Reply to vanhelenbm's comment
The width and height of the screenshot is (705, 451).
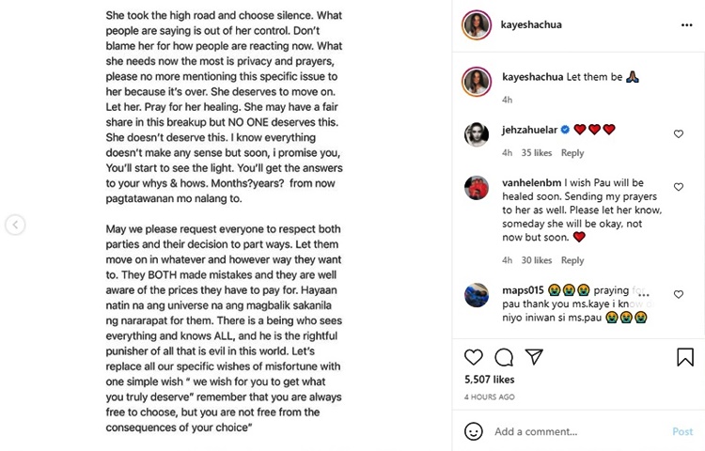572,260
